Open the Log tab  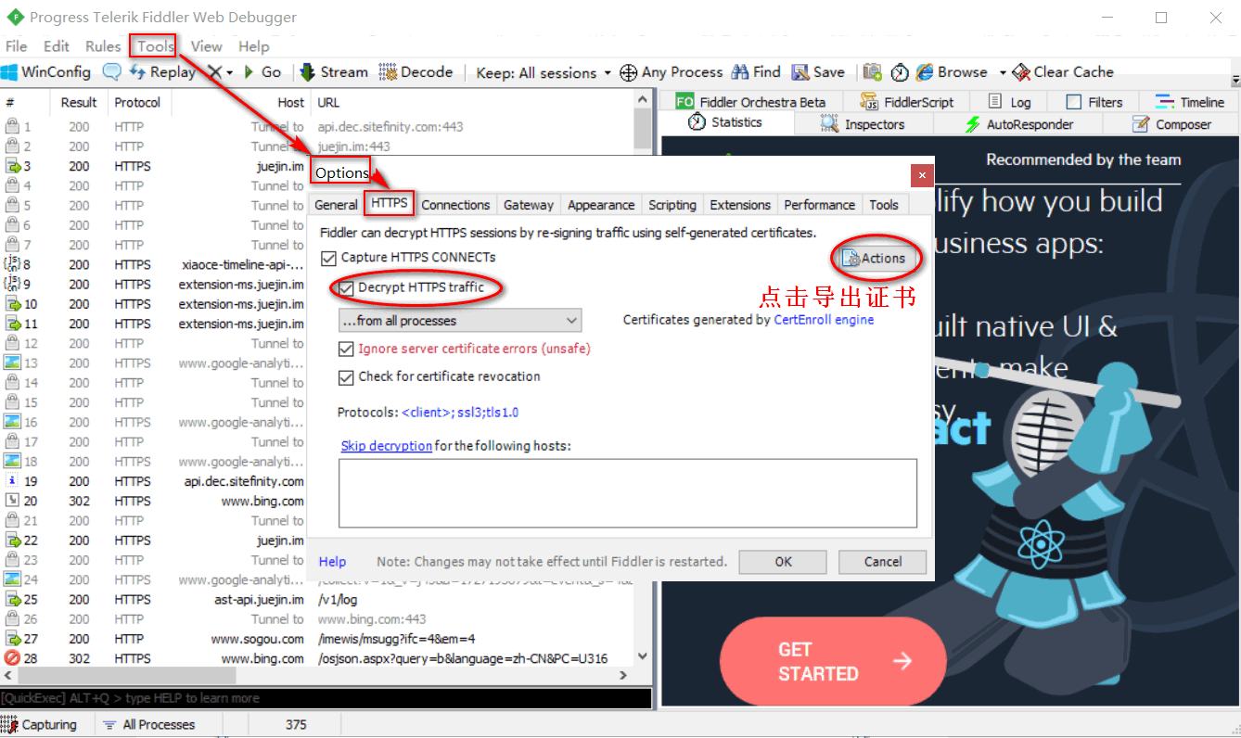(x=1009, y=102)
